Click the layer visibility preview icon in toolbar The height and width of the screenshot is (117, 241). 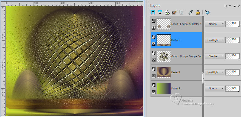click(x=167, y=12)
